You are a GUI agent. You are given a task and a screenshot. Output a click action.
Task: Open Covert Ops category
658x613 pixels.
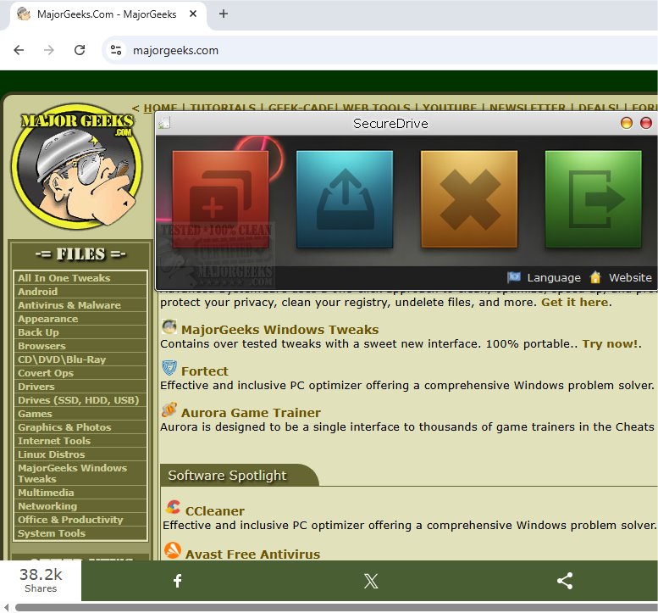point(80,373)
